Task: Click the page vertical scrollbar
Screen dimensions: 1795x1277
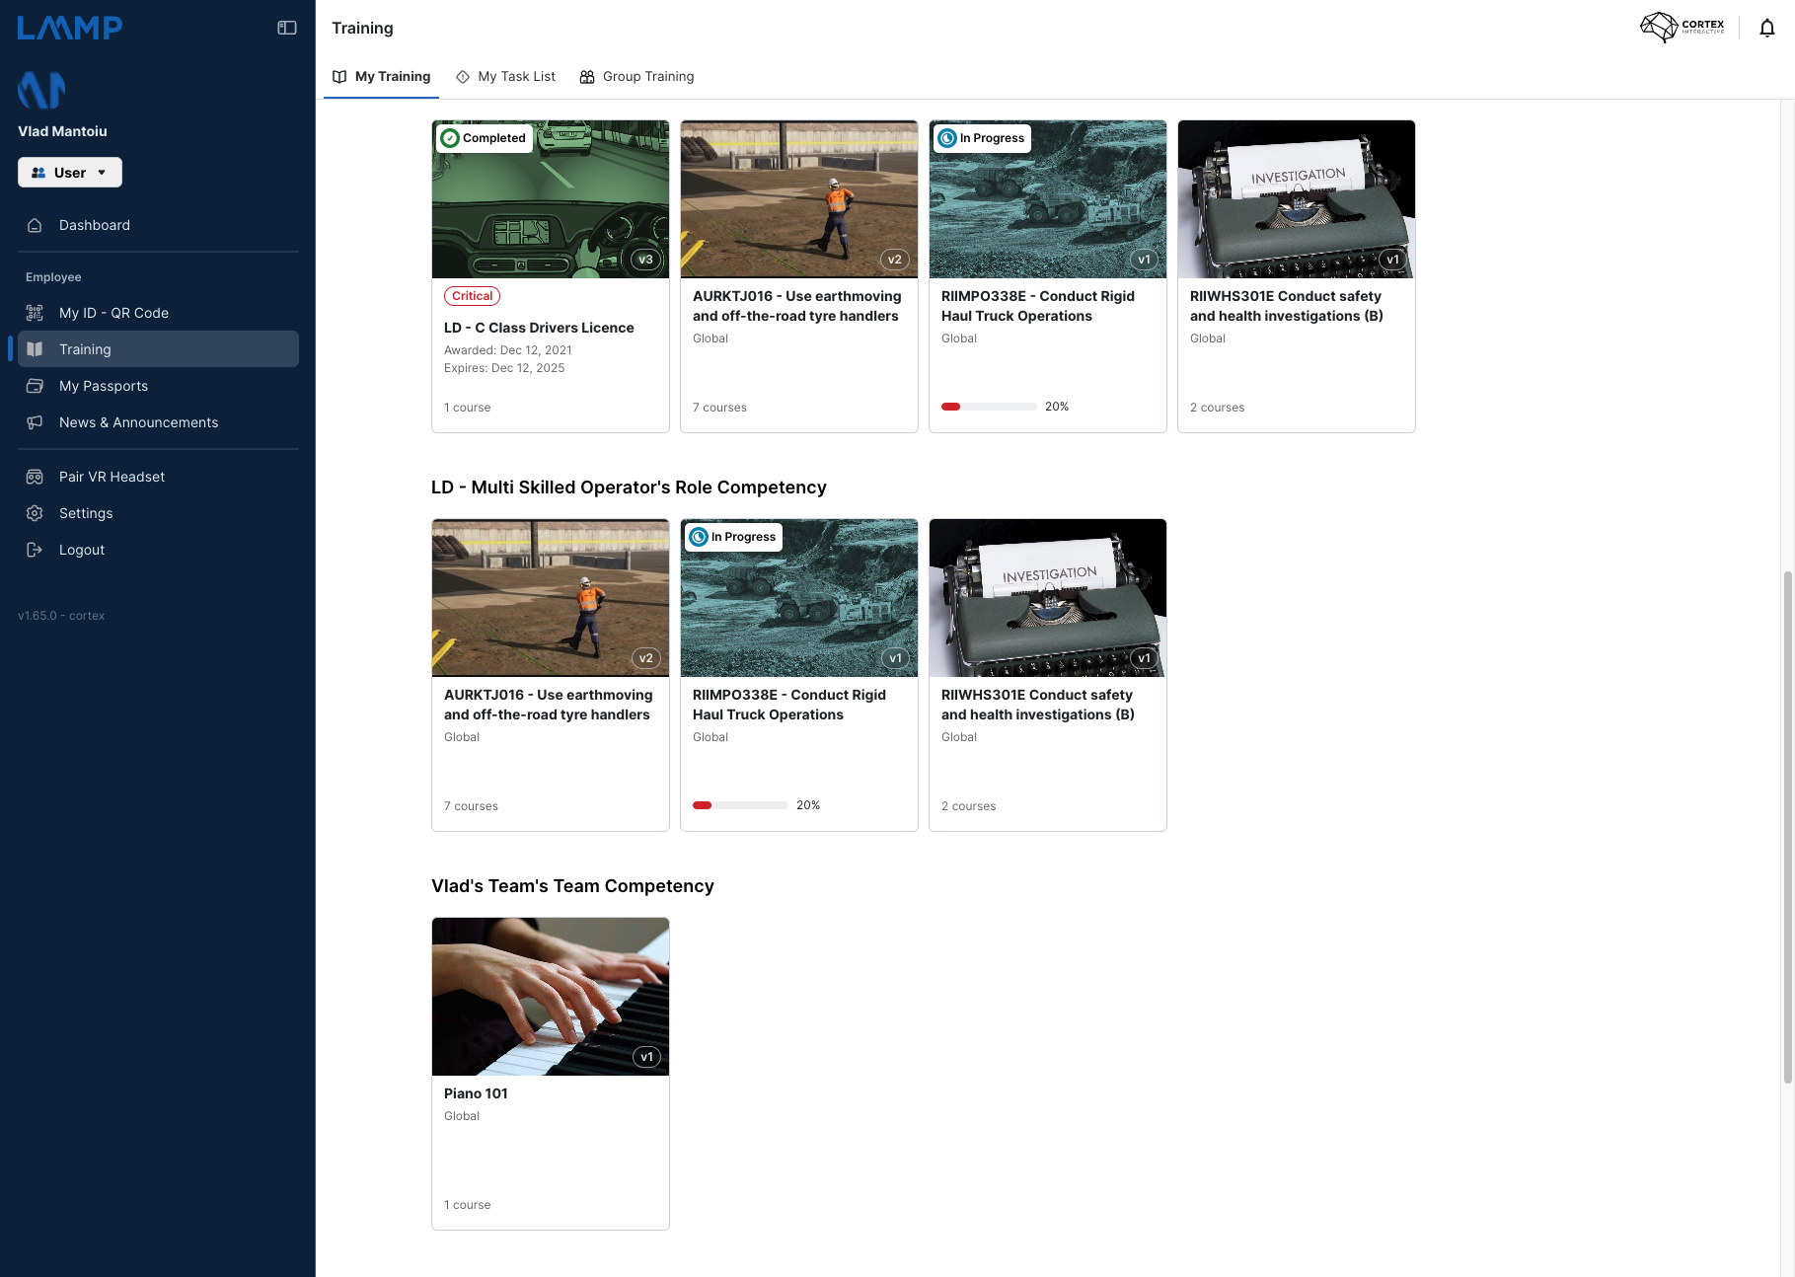Action: tap(1787, 827)
